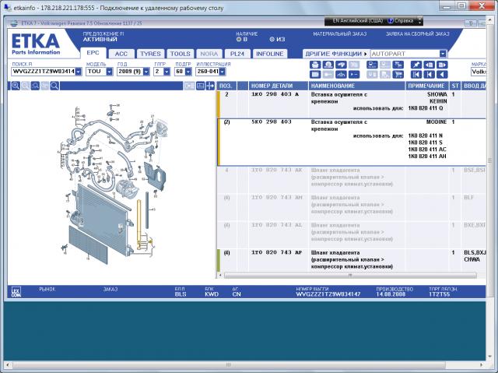The height and width of the screenshot is (373, 498).
Task: Select the 'ИЗ' availability radio button
Action: pyautogui.click(x=272, y=40)
